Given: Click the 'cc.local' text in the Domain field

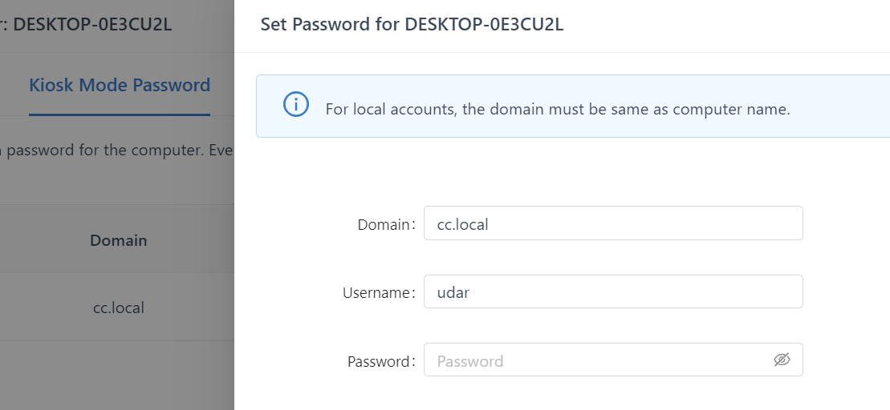Looking at the screenshot, I should click(x=462, y=225).
